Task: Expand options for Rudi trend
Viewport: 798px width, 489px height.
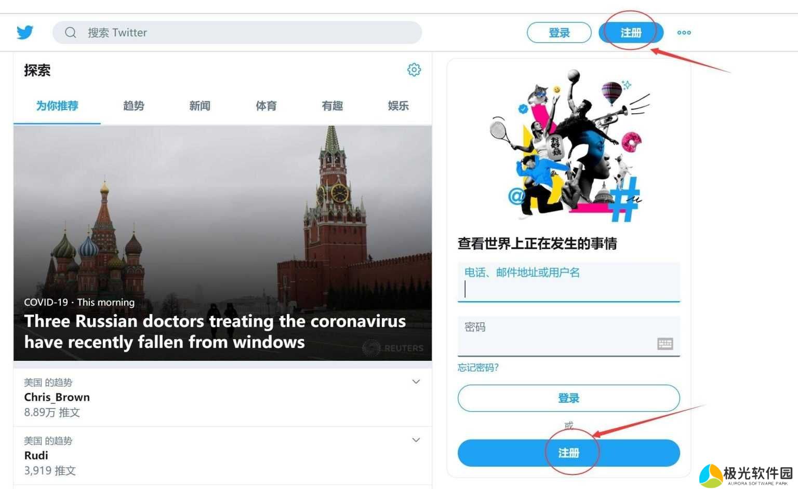Action: click(x=416, y=440)
